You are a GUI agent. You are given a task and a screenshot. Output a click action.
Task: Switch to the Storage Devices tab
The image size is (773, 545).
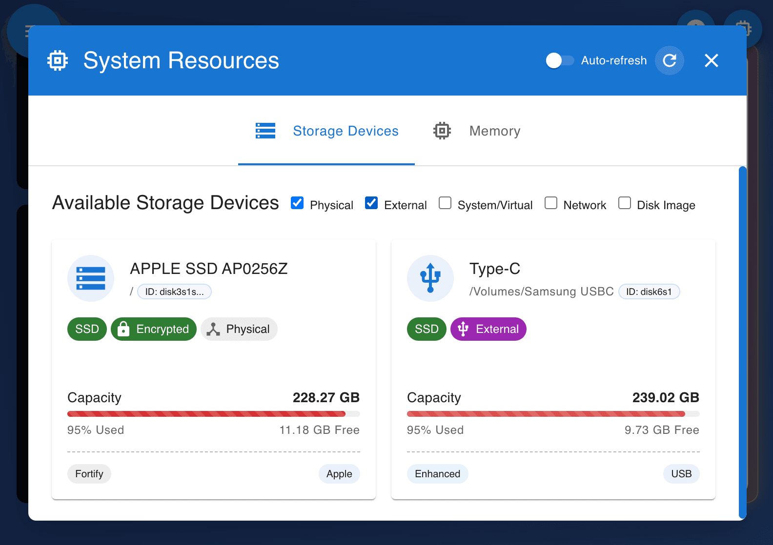(326, 131)
